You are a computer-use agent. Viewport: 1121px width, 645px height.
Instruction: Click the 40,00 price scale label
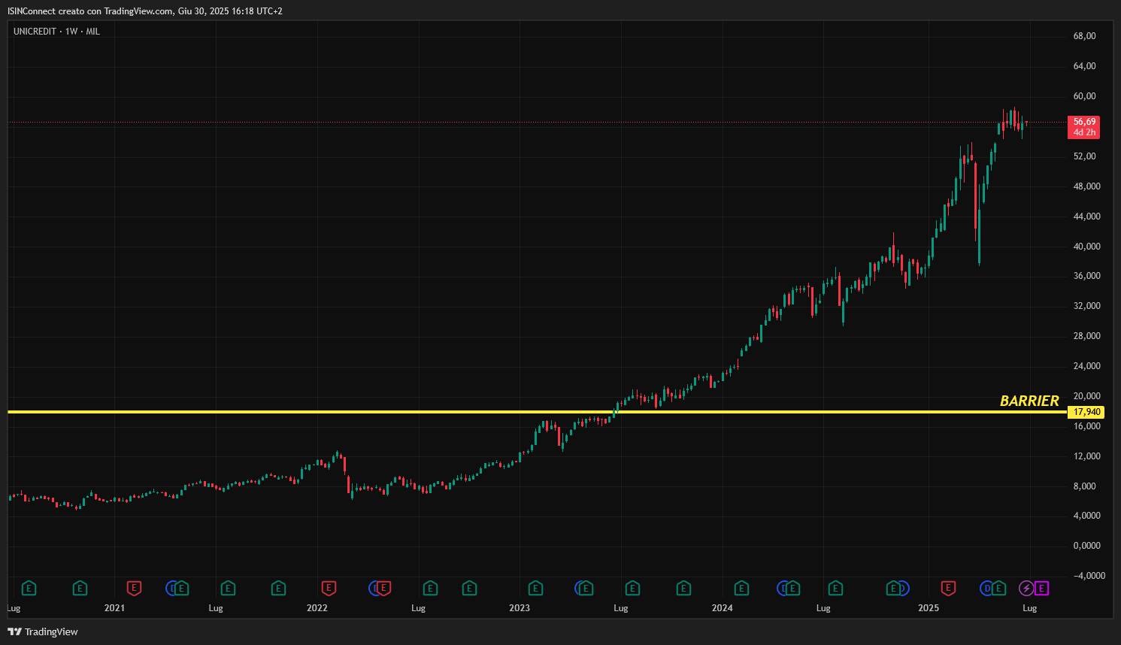(1086, 247)
